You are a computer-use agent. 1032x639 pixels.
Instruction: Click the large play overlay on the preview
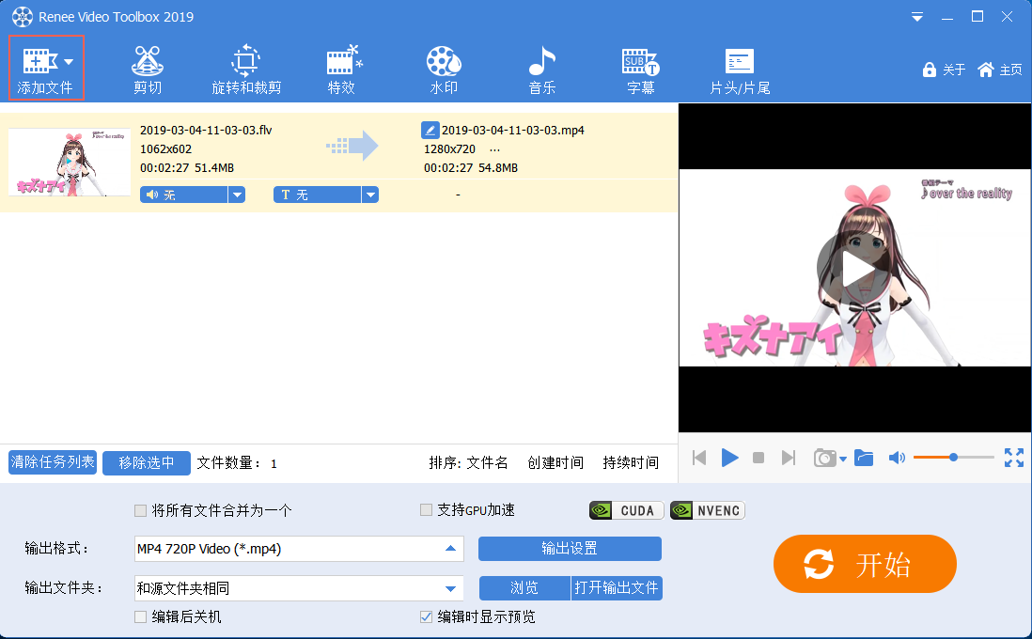(854, 268)
